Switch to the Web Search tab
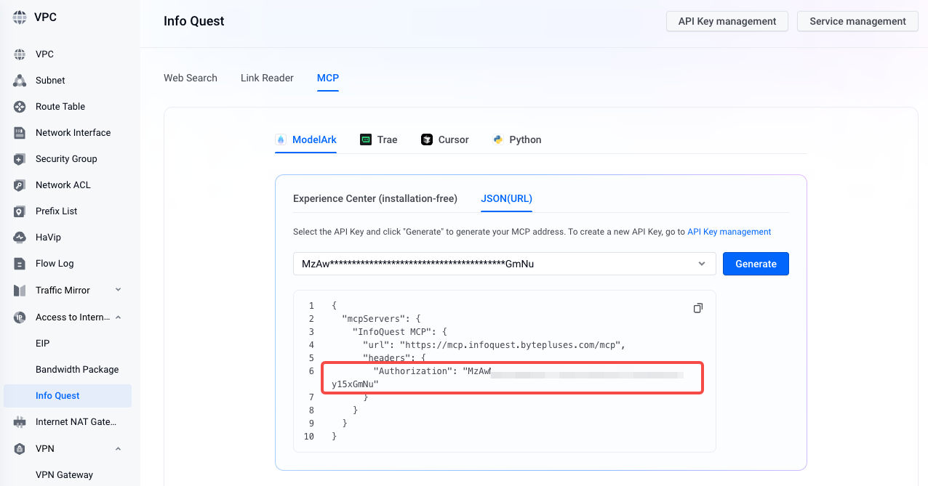928x486 pixels. [191, 78]
